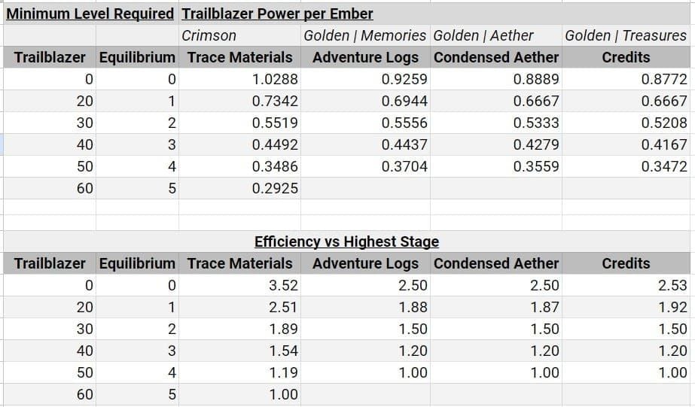Image resolution: width=695 pixels, height=407 pixels.
Task: Select the "Golden | Treasures" header cell
Action: [x=626, y=35]
